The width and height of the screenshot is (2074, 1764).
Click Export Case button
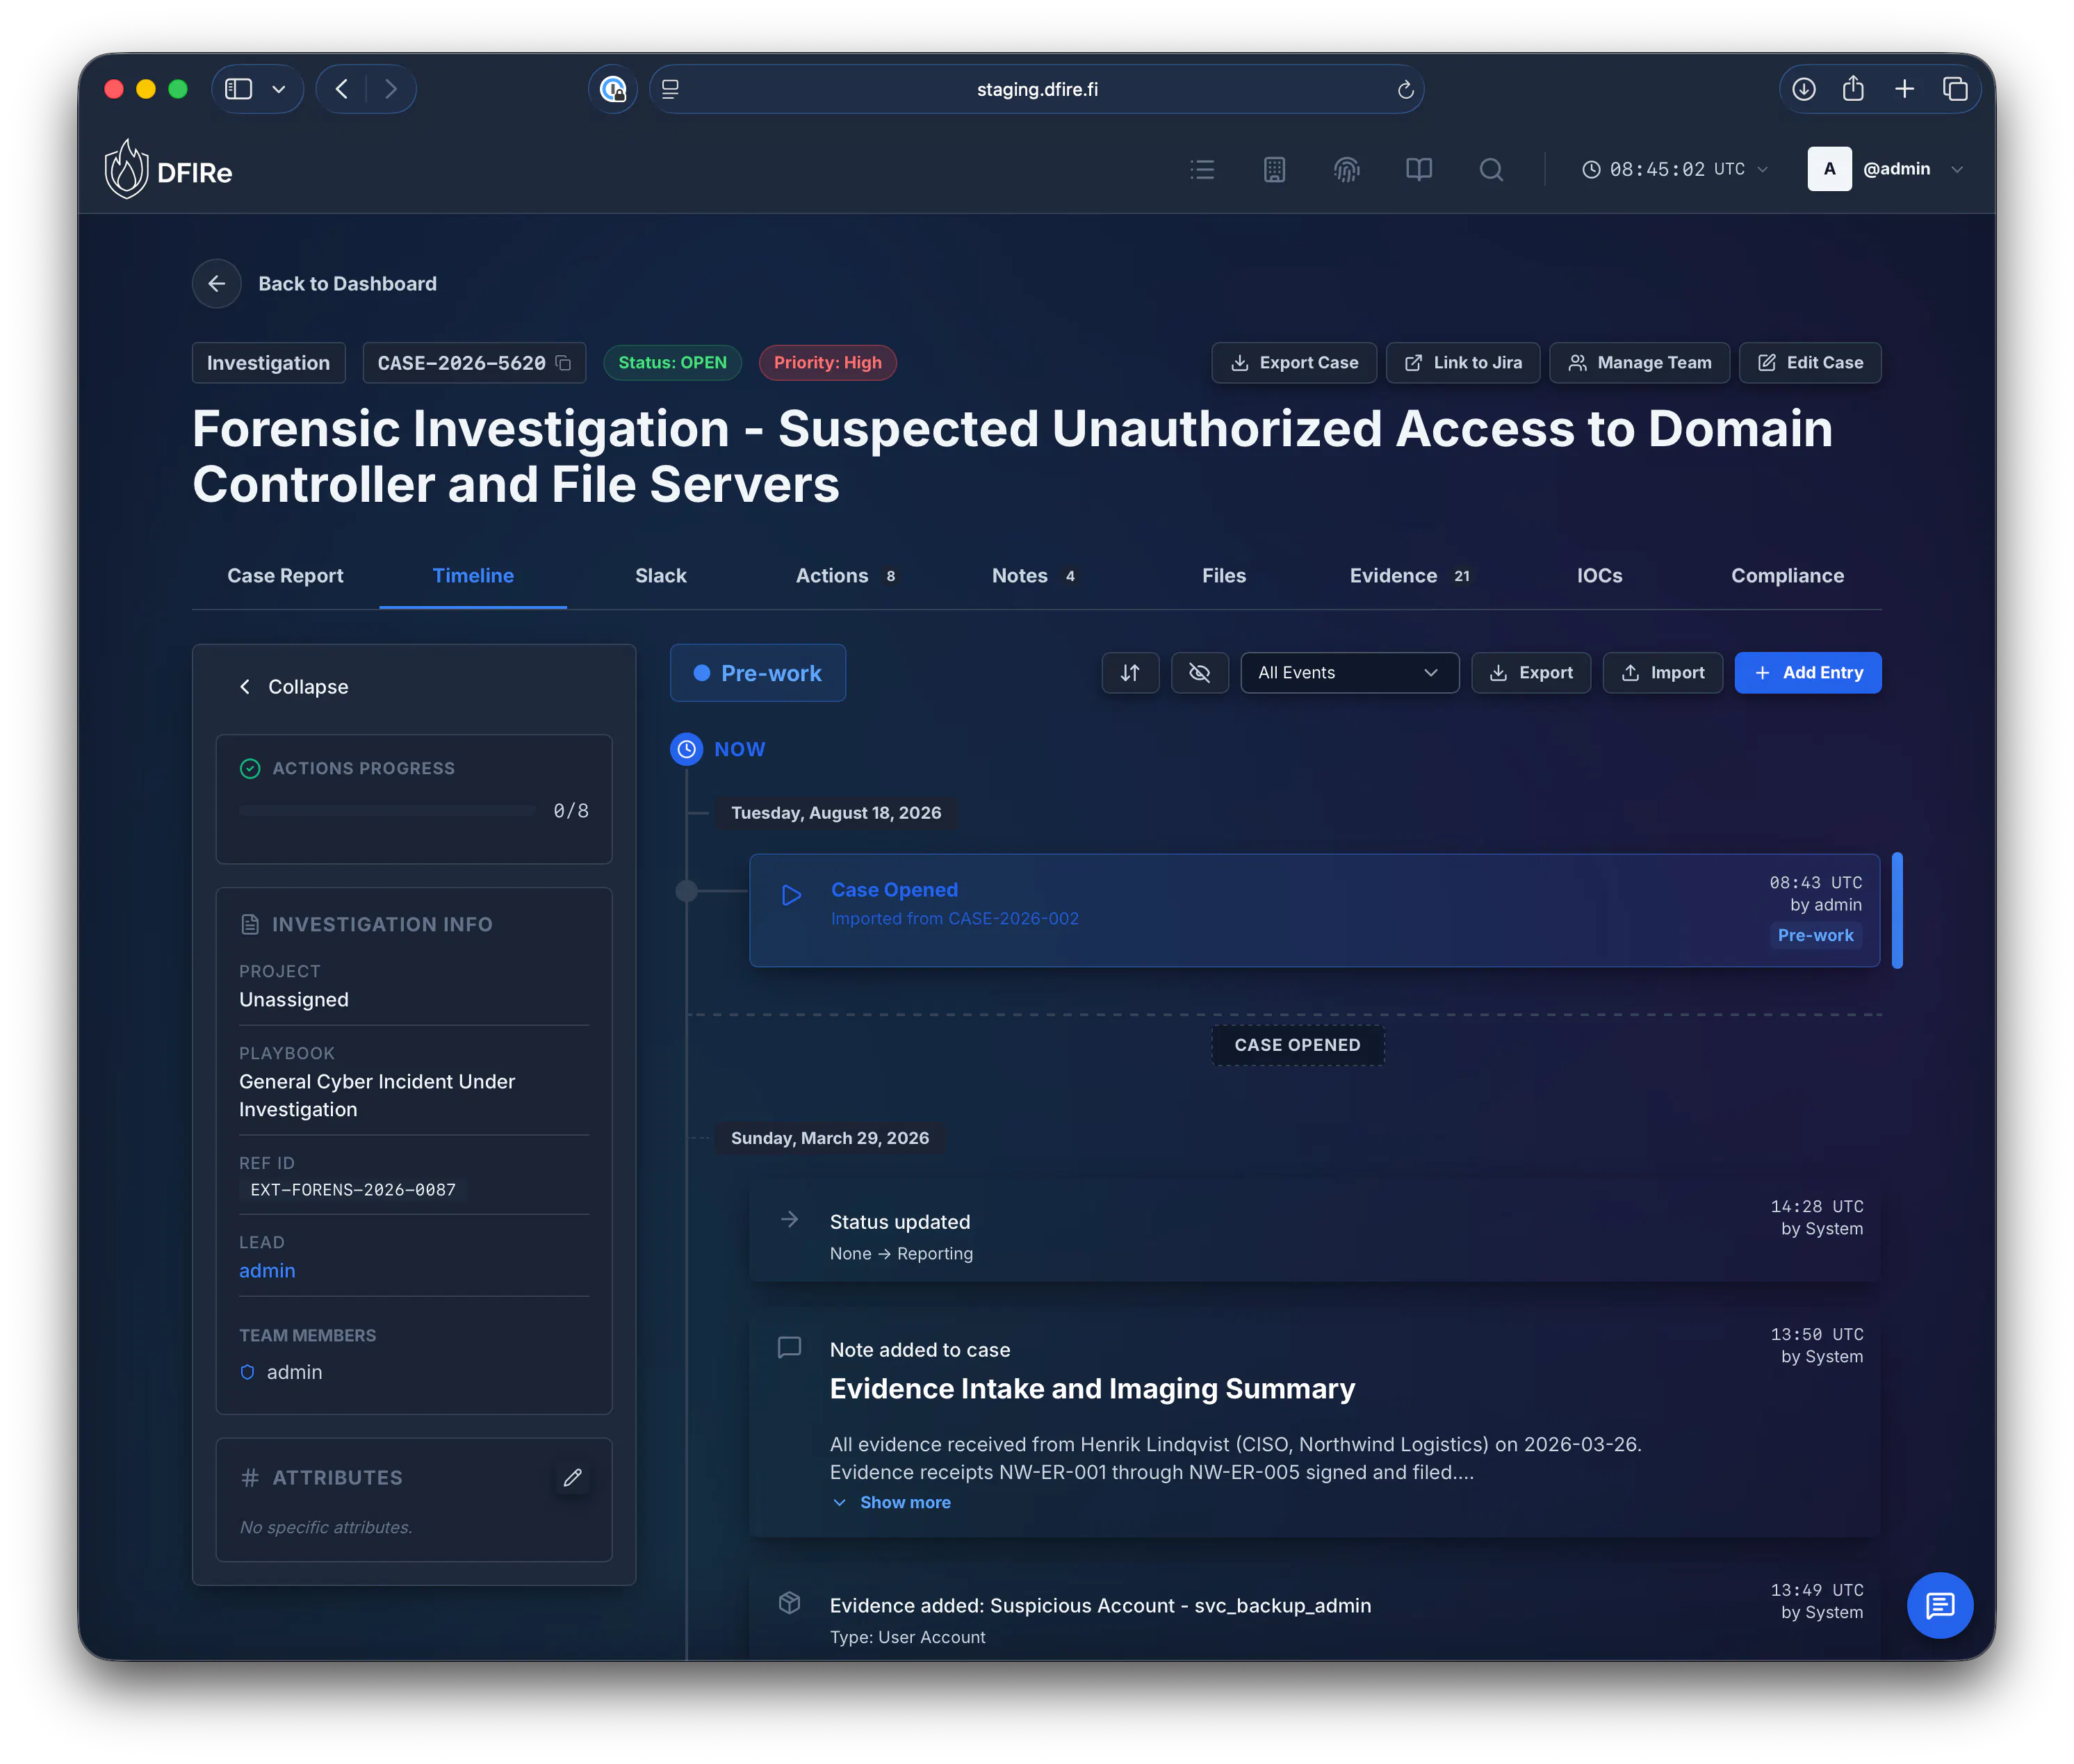pos(1294,363)
